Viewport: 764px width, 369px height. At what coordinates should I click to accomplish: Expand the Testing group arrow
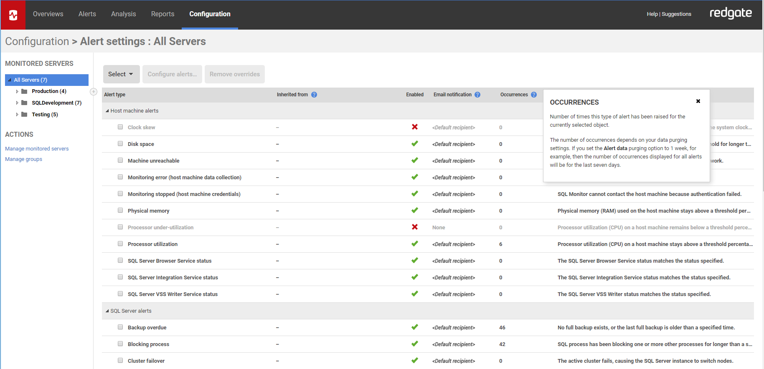[17, 115]
